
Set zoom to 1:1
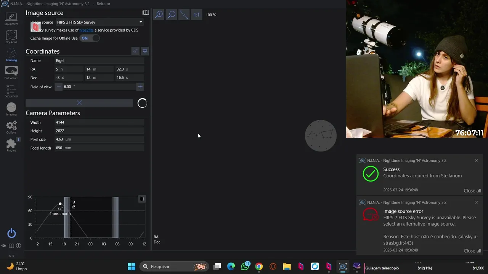(196, 15)
